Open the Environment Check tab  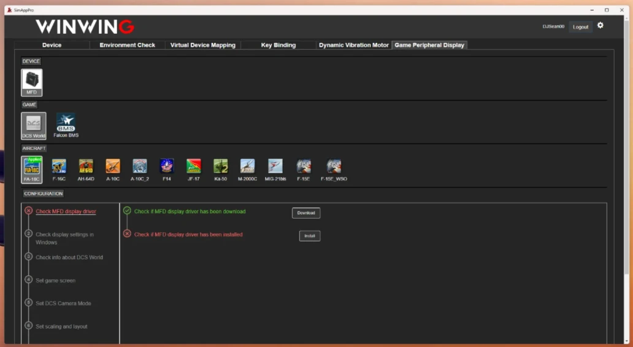click(x=127, y=45)
